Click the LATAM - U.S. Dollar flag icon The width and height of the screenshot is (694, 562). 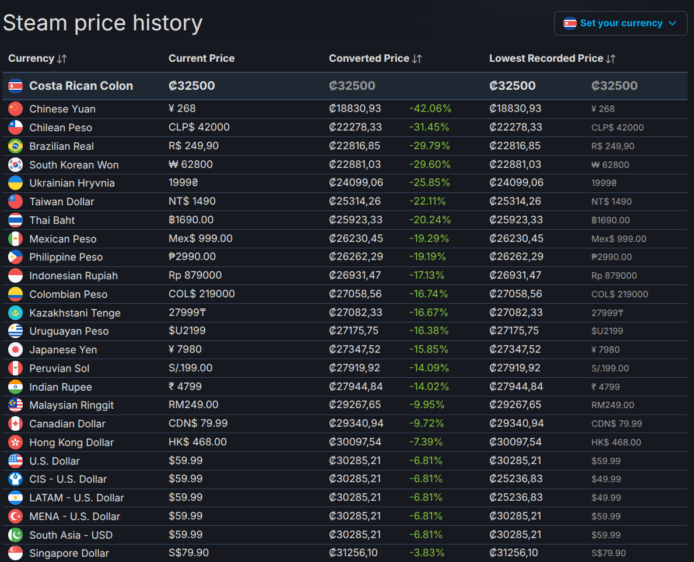[x=16, y=498]
